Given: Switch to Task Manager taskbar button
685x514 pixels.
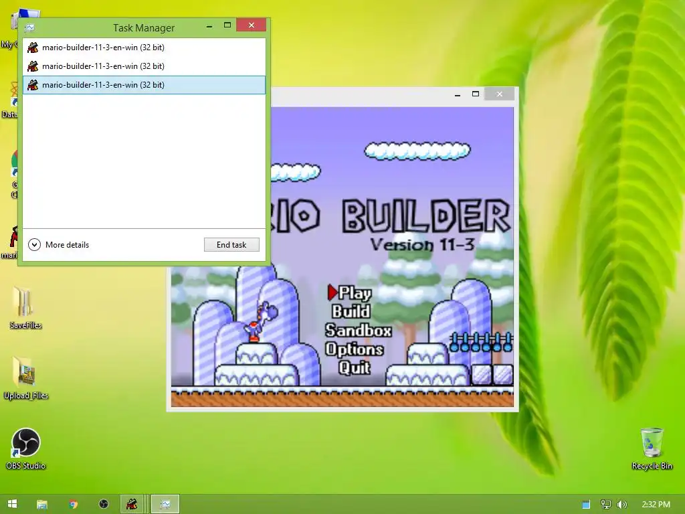Looking at the screenshot, I should pos(165,505).
